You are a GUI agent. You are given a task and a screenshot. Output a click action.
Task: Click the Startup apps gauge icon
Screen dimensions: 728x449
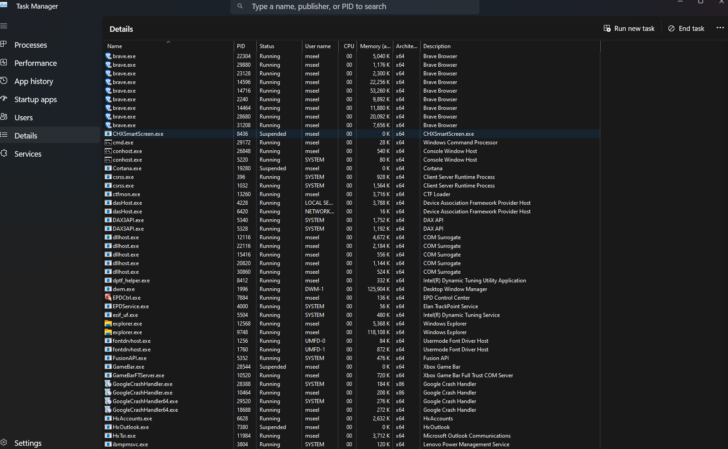4,99
